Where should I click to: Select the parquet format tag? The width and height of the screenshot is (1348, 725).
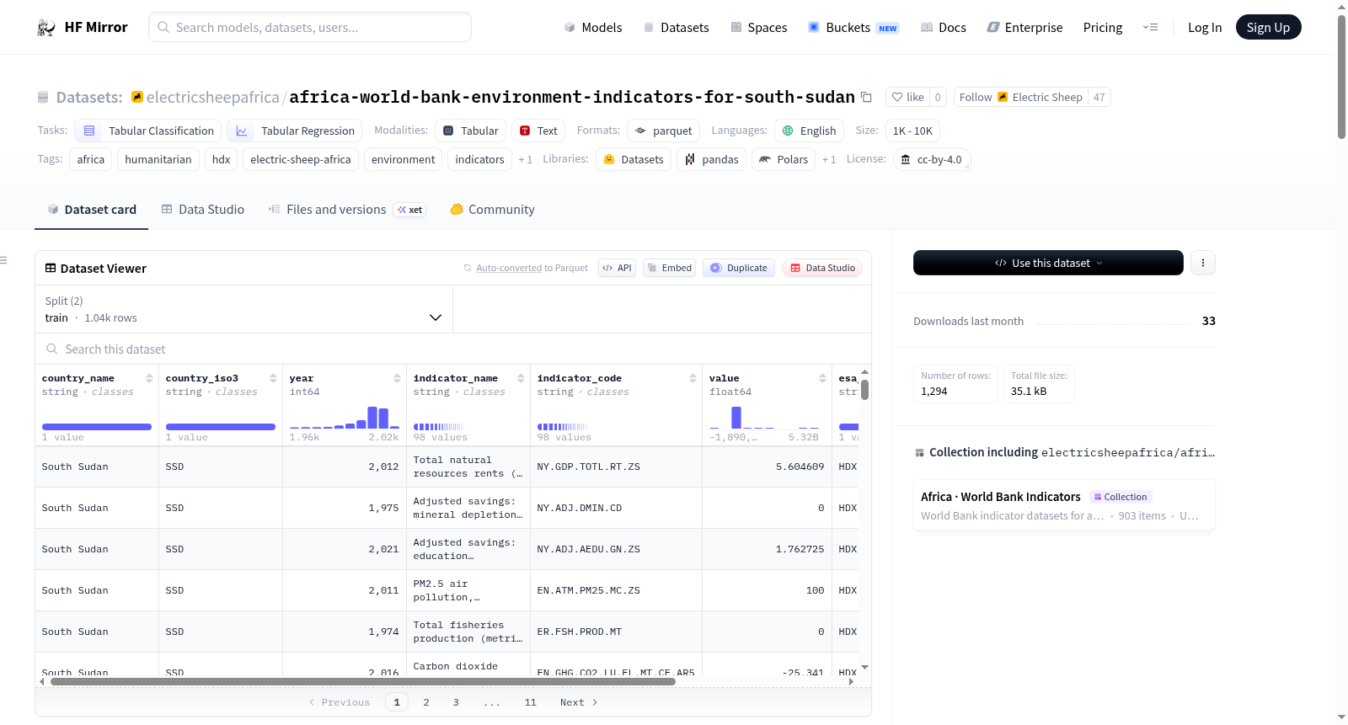[x=663, y=131]
